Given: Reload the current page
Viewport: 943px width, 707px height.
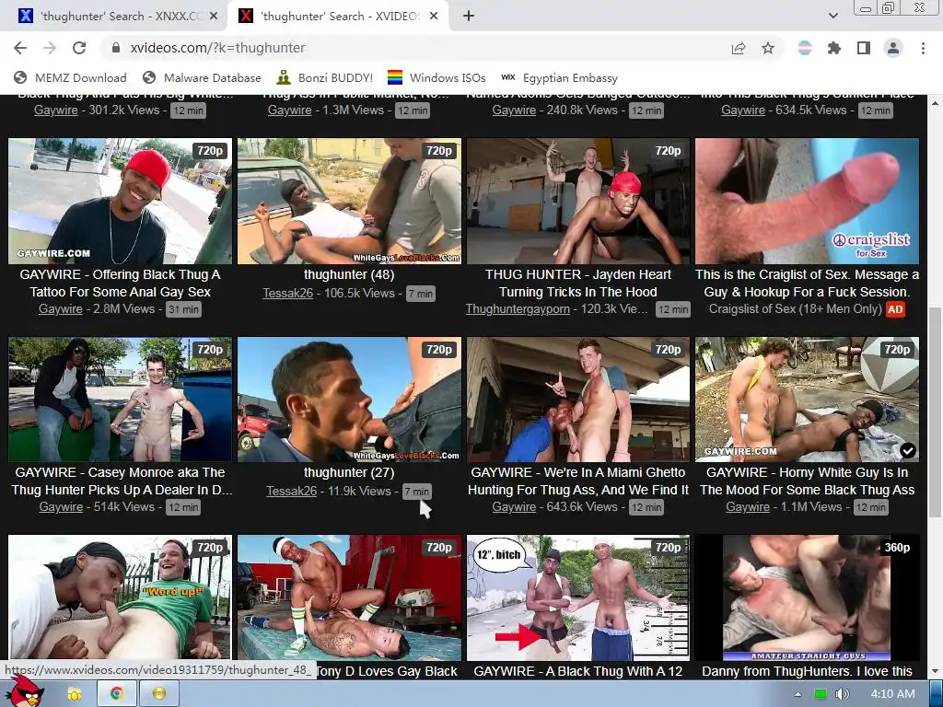Looking at the screenshot, I should 79,48.
